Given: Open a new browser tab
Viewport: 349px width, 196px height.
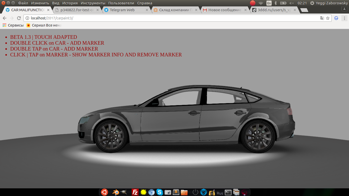Looking at the screenshot, I should [304, 10].
